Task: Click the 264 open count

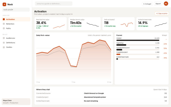Action: [165, 97]
